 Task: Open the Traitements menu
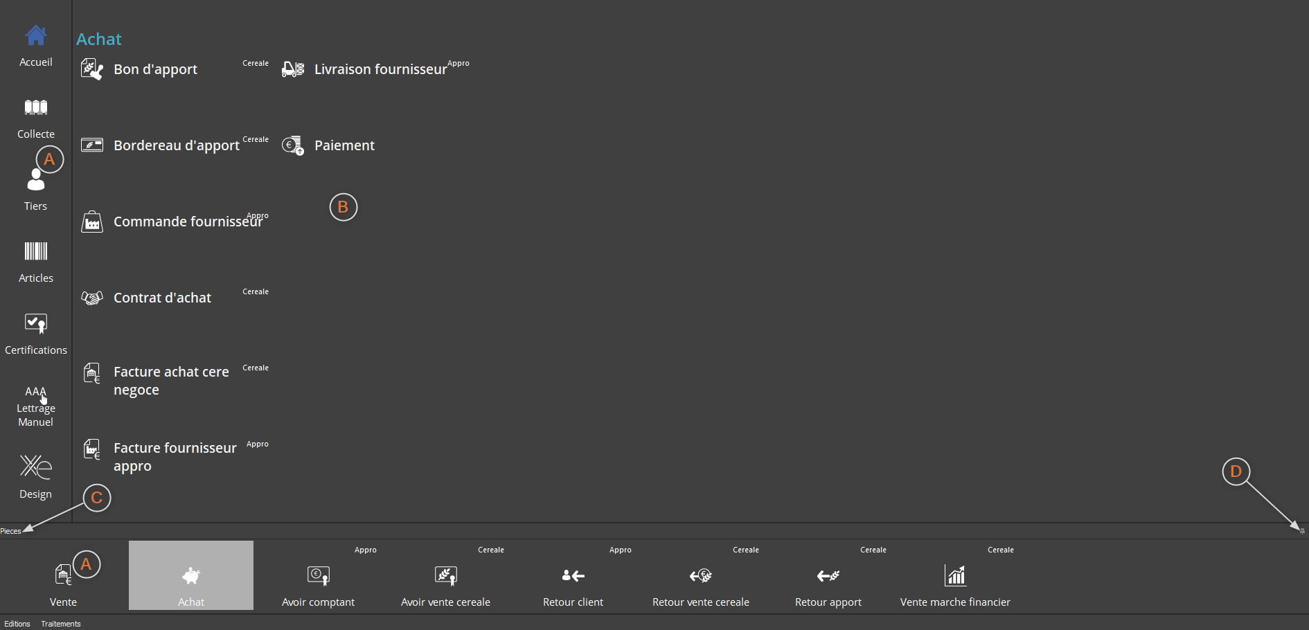[61, 624]
